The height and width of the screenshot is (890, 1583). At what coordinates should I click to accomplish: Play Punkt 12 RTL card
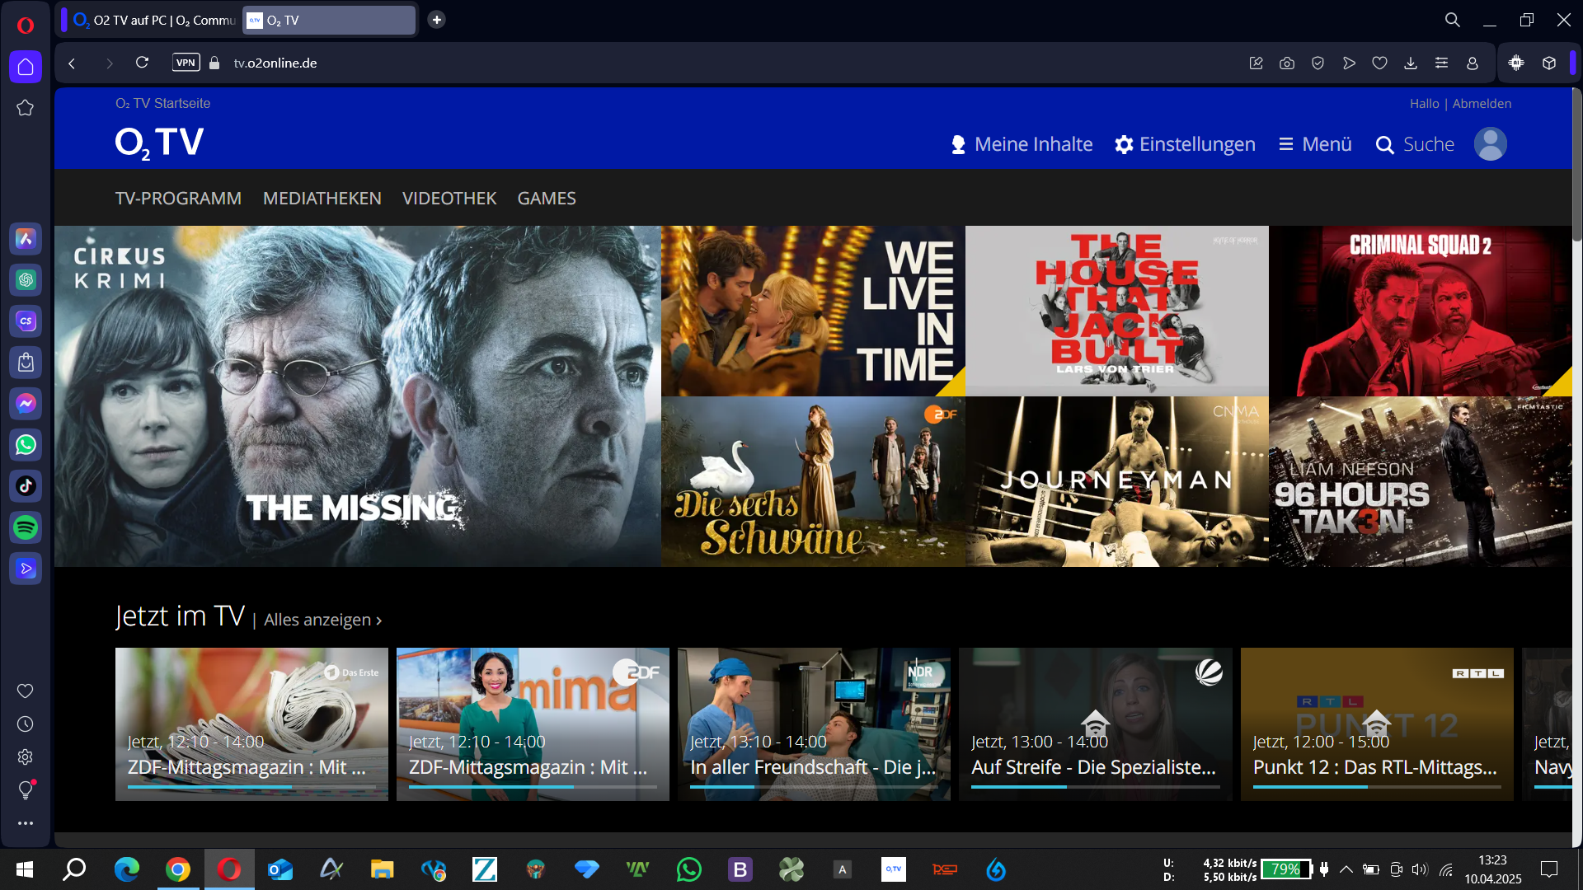coord(1377,724)
